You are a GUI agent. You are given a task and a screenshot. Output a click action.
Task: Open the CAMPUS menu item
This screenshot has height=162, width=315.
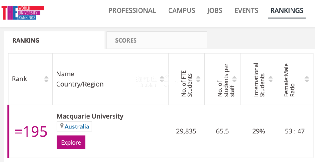point(181,11)
